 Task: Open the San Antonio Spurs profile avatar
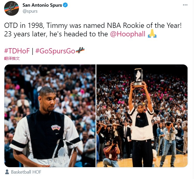pos(11,8)
